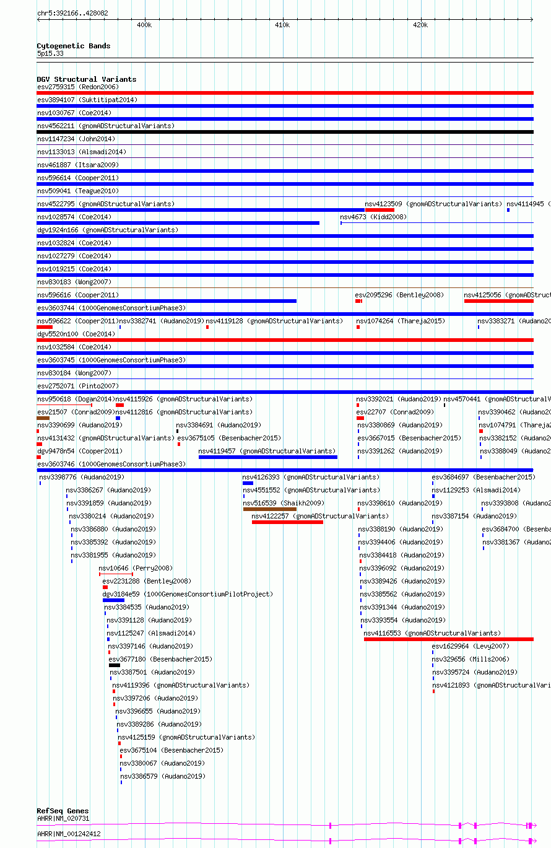The width and height of the screenshot is (551, 848).
Task: Select nsv4125159 gnomAD label
Action: pyautogui.click(x=186, y=737)
